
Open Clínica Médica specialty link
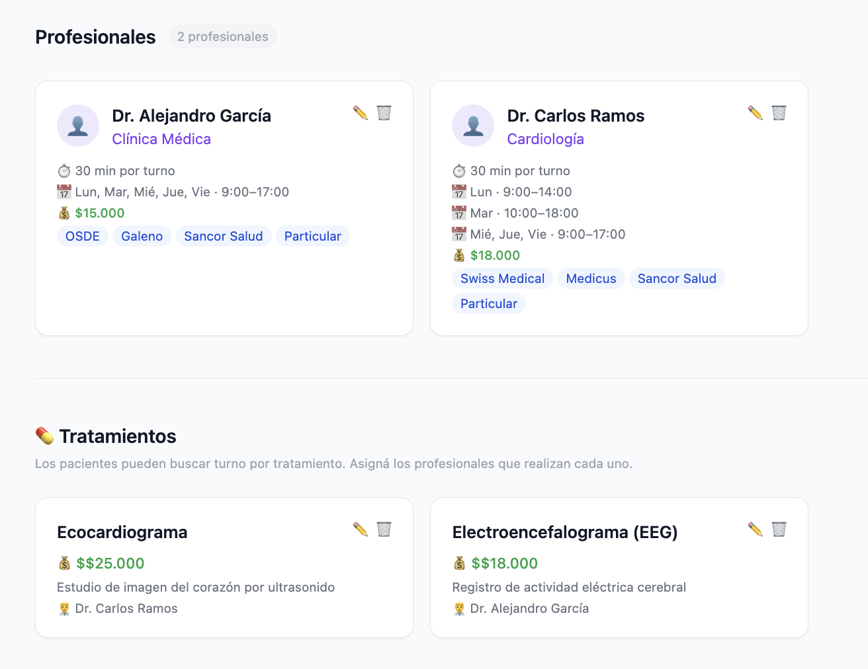(x=161, y=139)
